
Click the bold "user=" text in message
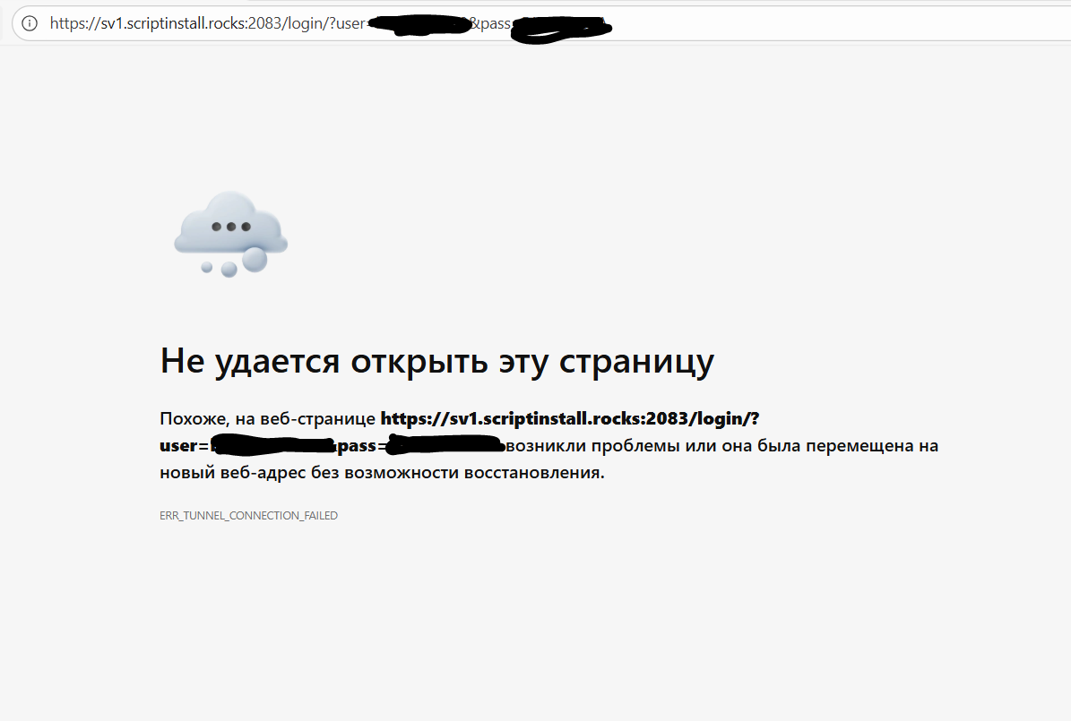pos(184,445)
